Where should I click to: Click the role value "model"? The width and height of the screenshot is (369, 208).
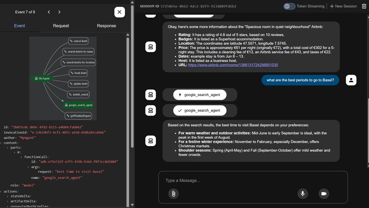[x=28, y=186]
